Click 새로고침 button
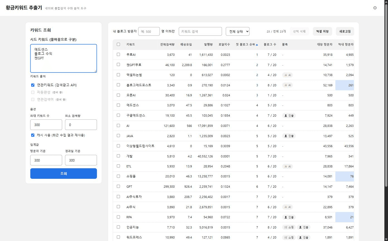This screenshot has width=388, height=241. coord(345,31)
